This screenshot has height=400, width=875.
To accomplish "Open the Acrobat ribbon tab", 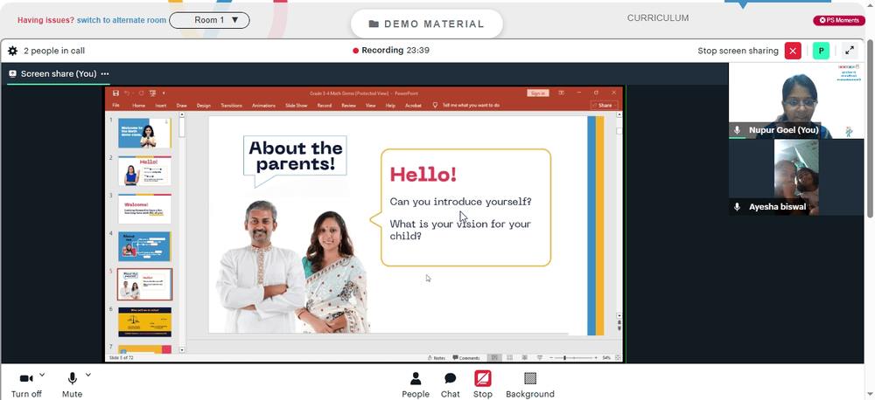I will [414, 106].
